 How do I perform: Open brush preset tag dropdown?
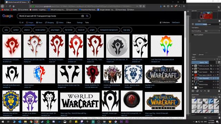(202, 97)
